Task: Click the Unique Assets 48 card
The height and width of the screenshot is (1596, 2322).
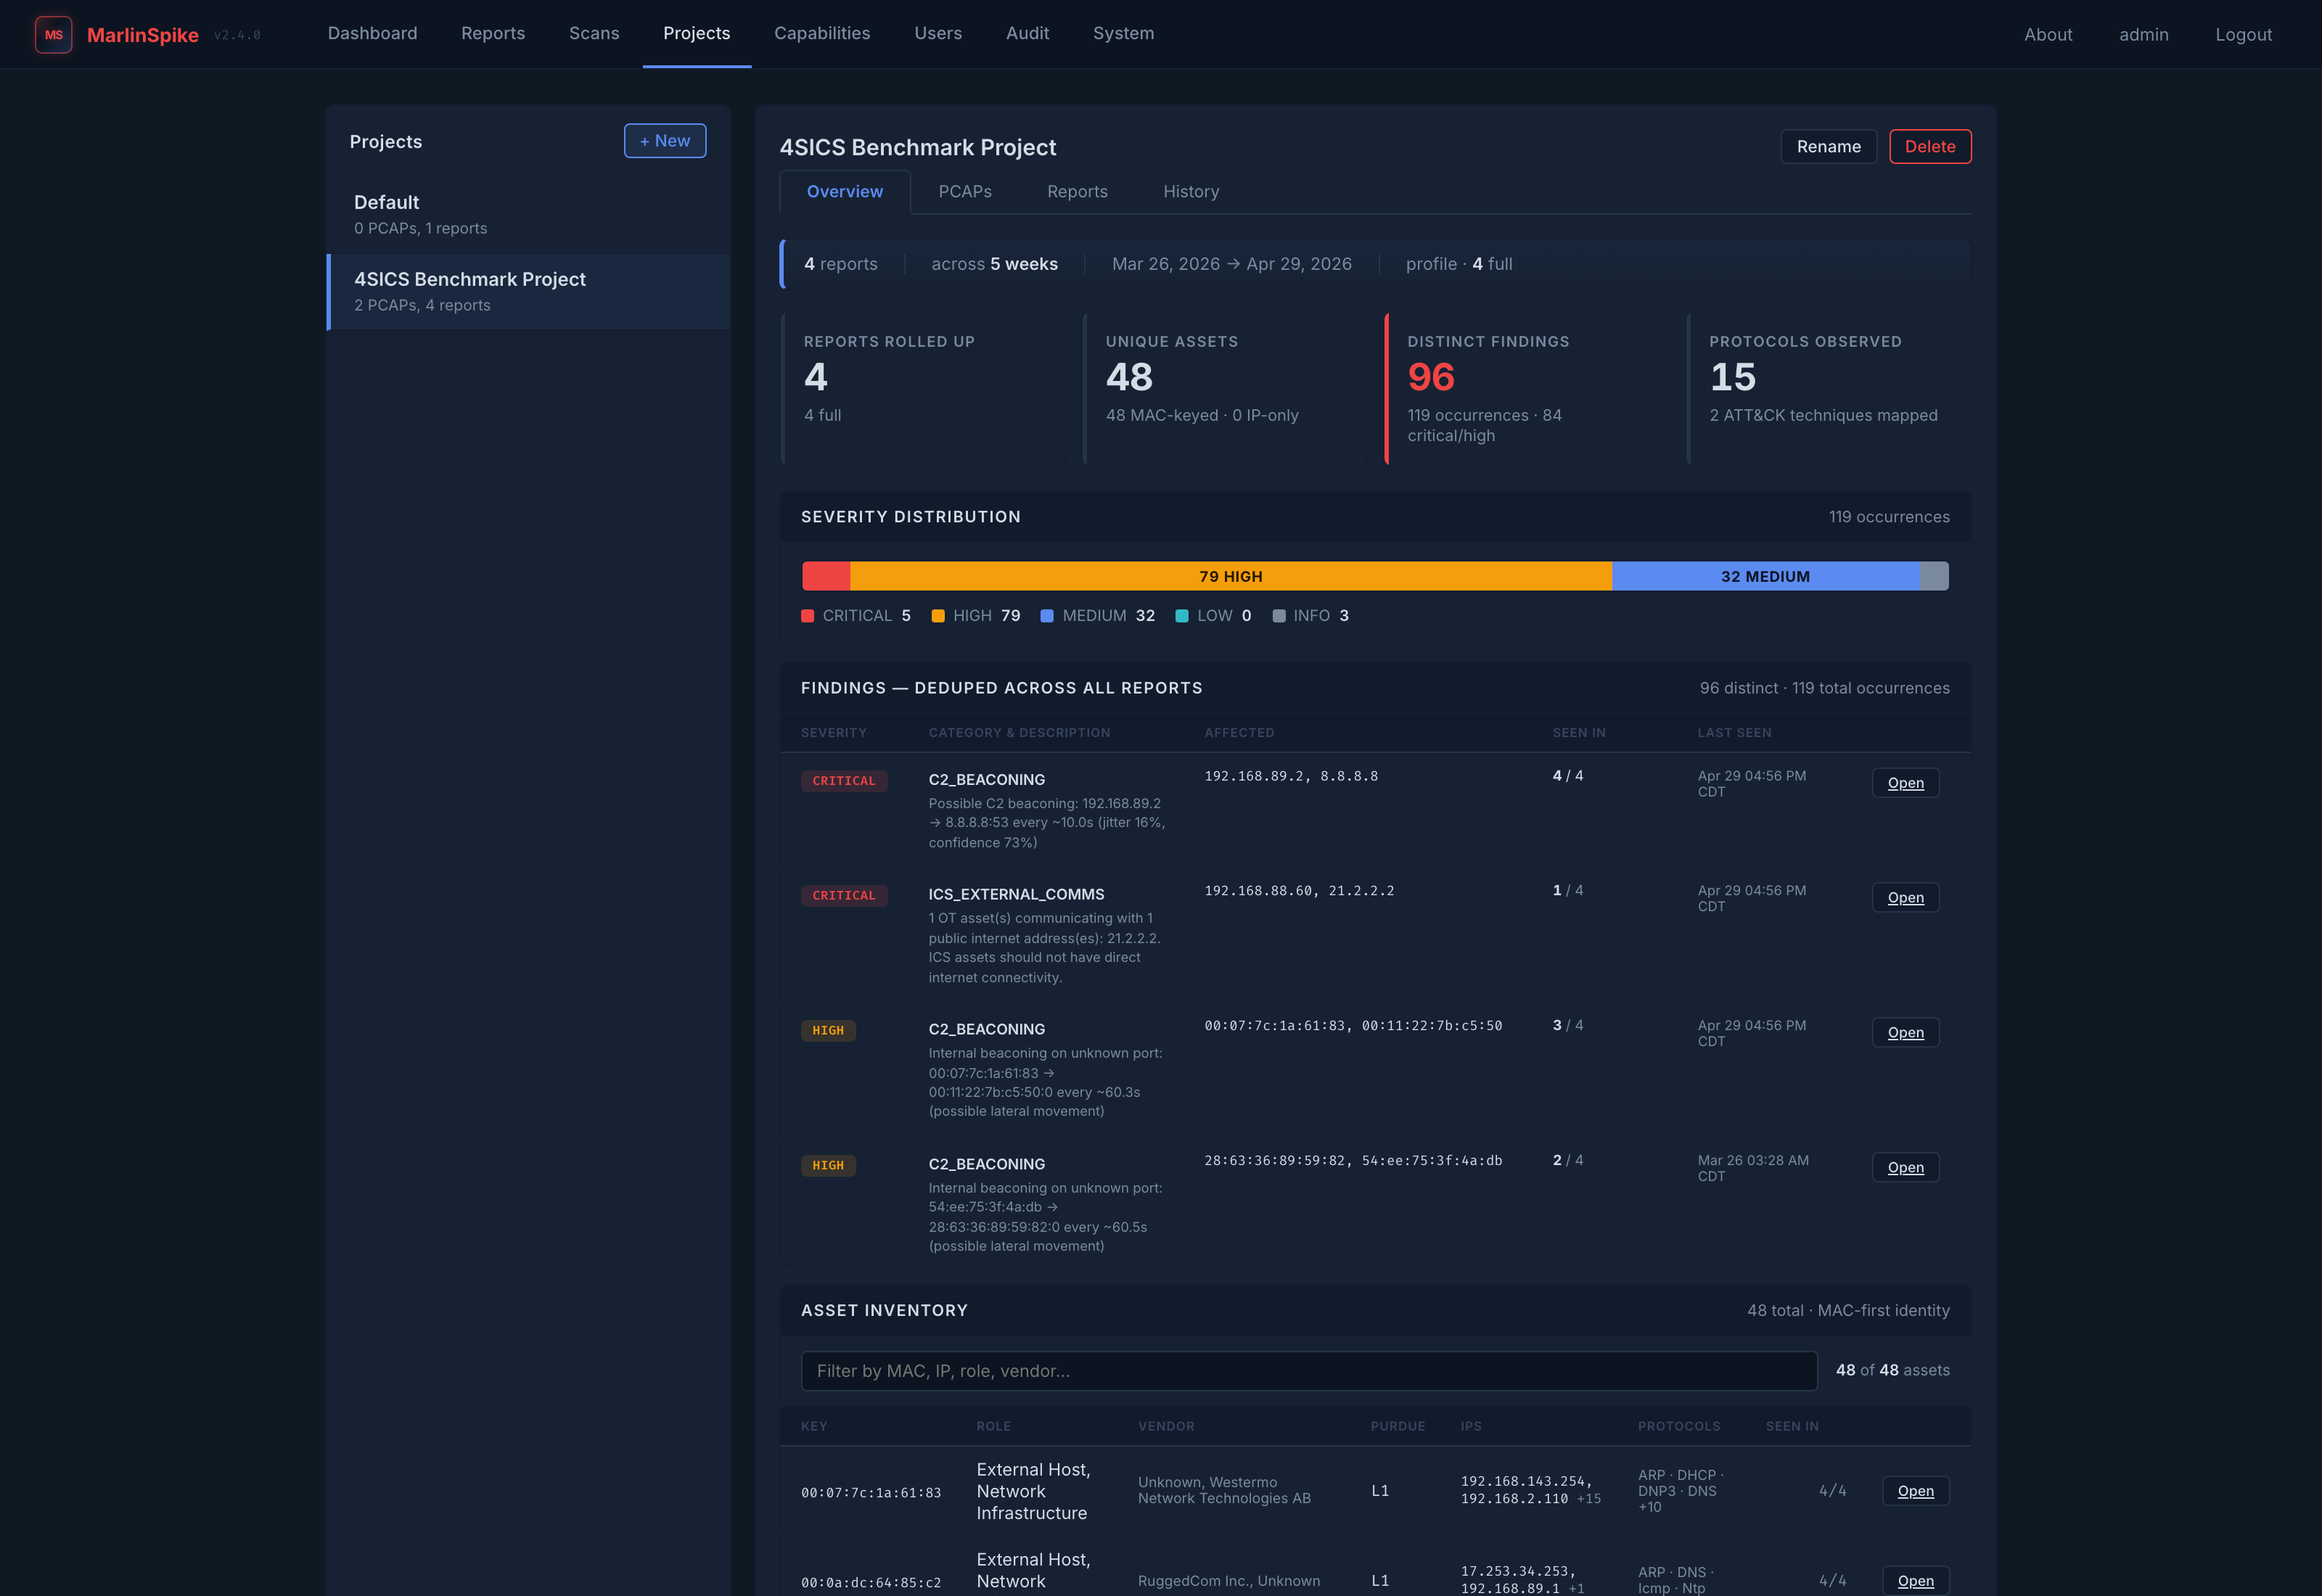Action: tap(1224, 388)
